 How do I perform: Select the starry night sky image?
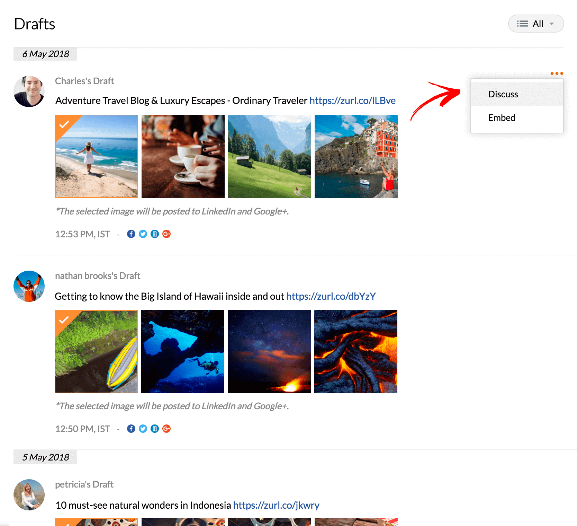(x=269, y=352)
